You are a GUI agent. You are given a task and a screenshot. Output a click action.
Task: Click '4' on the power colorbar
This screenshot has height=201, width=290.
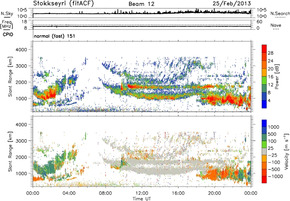(269, 100)
